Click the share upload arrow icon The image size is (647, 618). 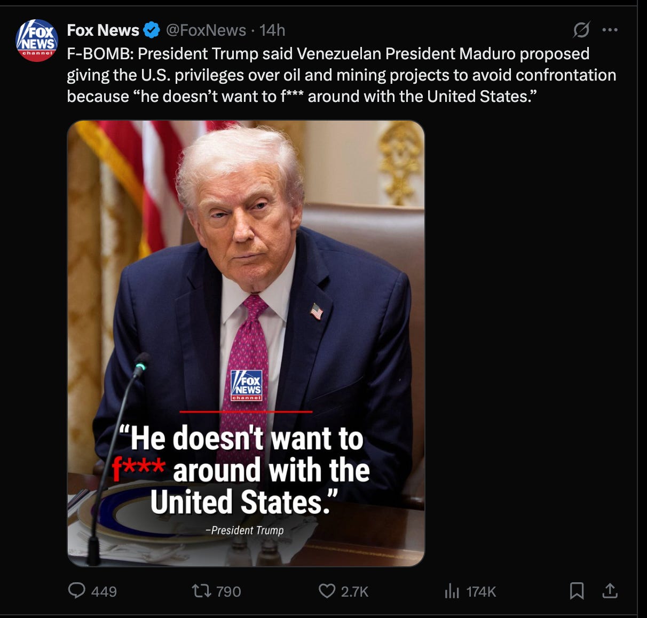pyautogui.click(x=610, y=590)
